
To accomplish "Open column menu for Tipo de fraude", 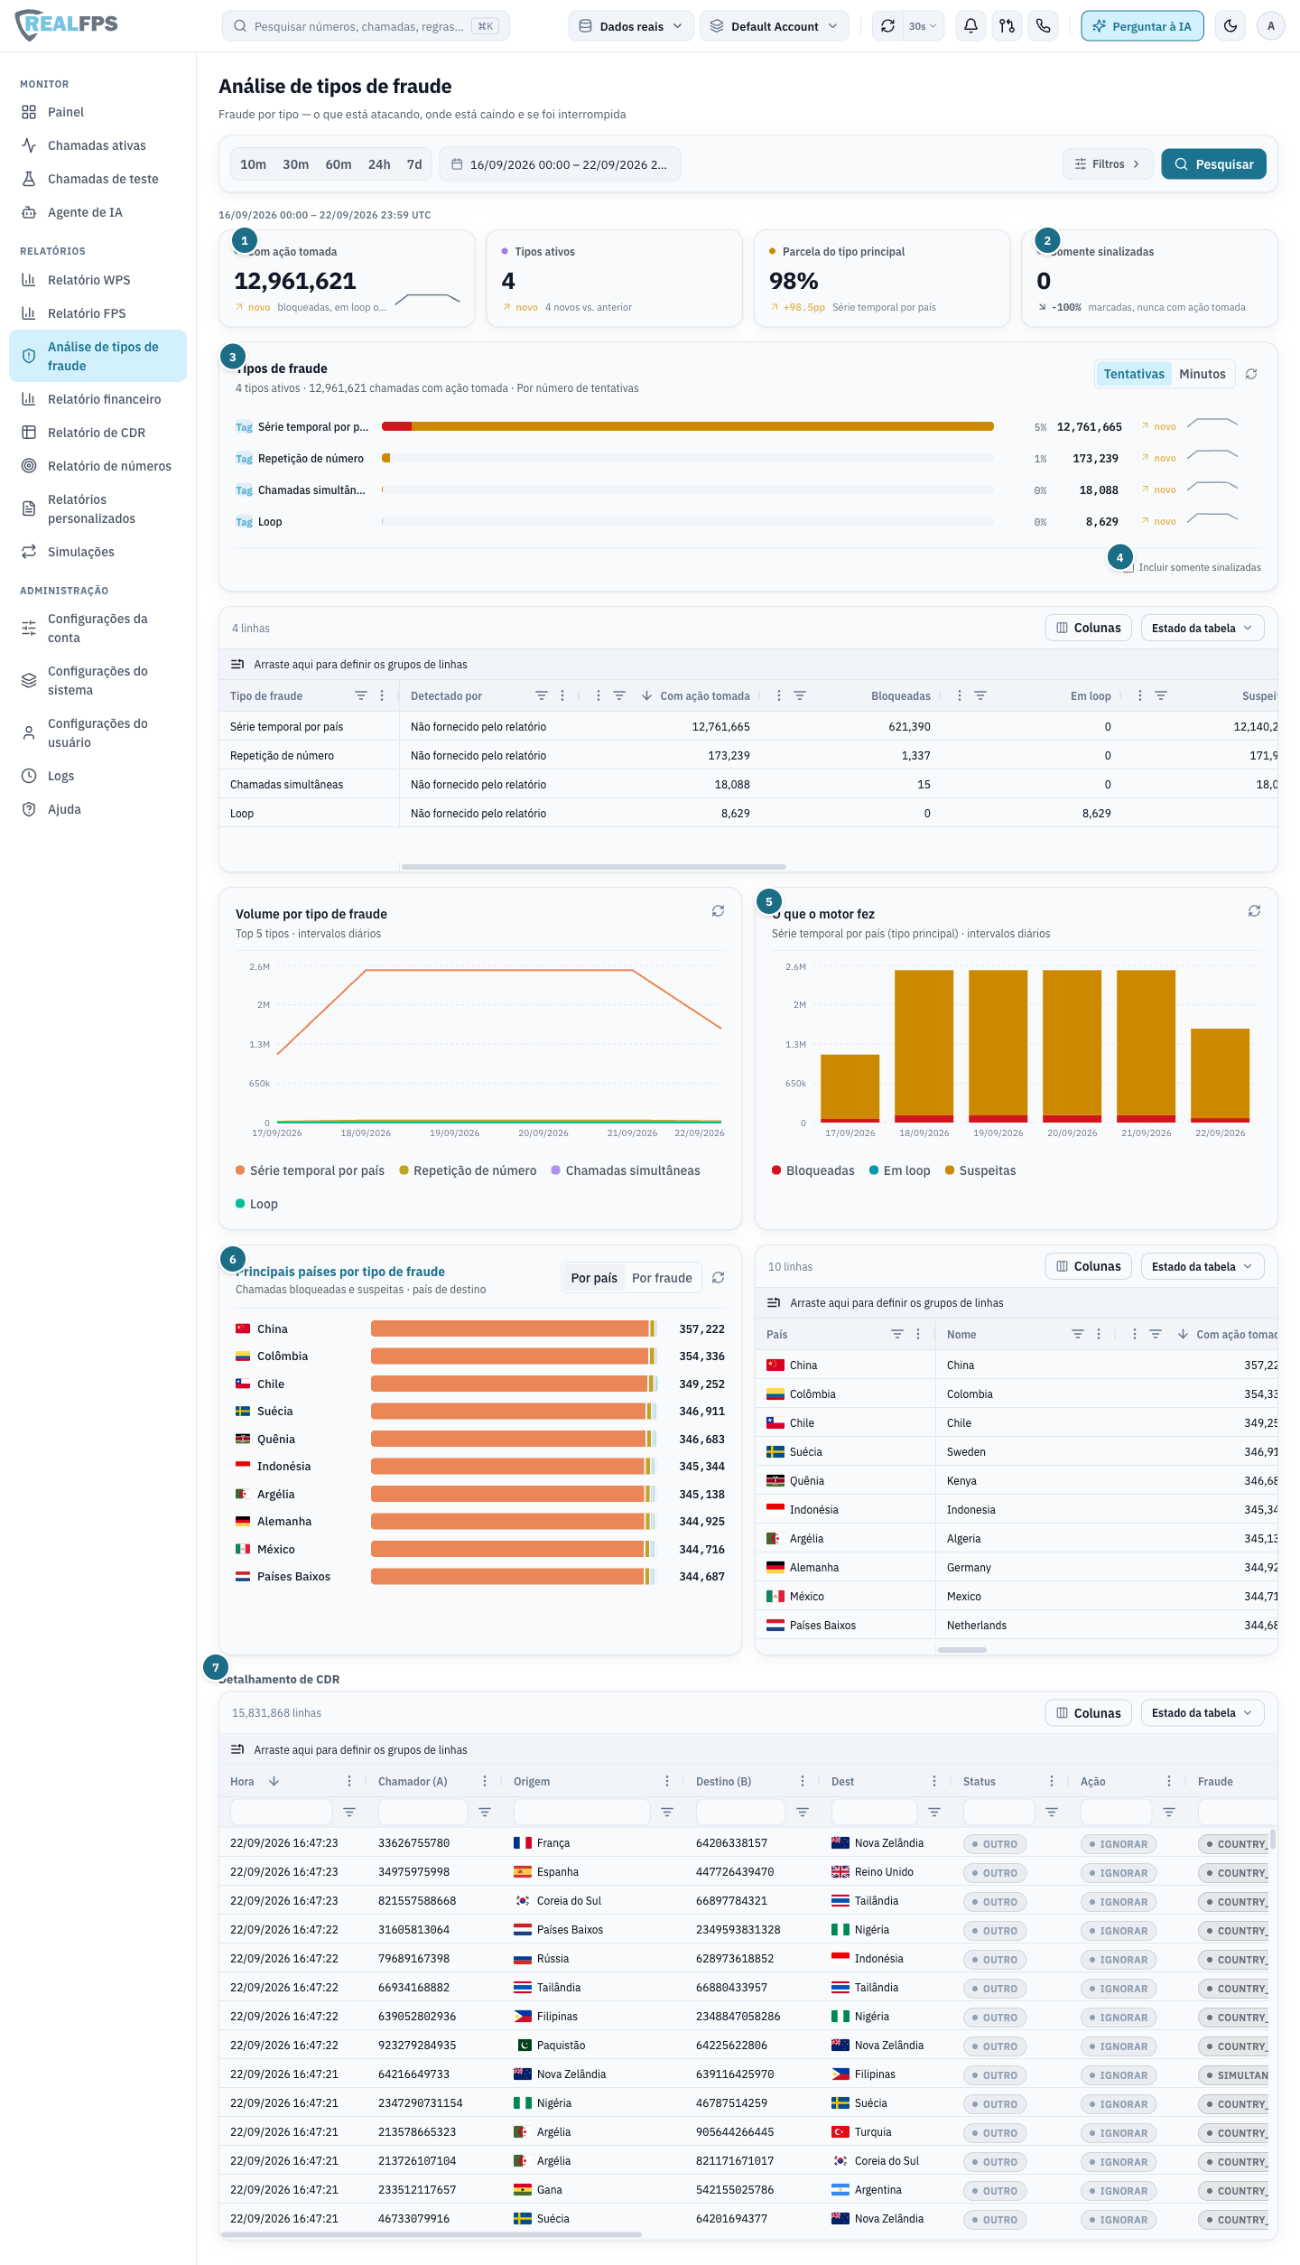I will click(x=382, y=696).
